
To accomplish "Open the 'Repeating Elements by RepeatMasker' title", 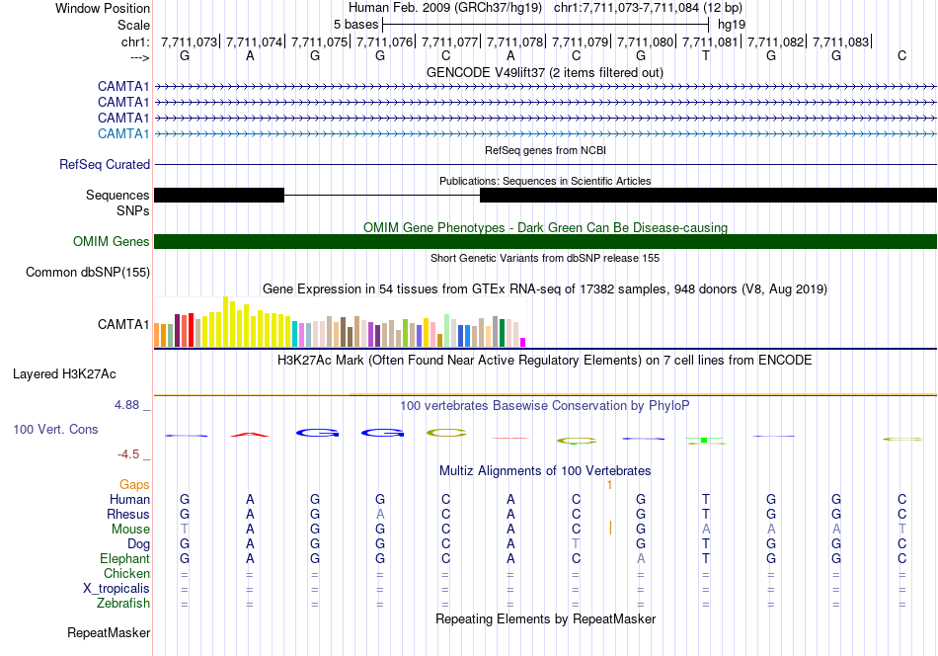I will [545, 618].
